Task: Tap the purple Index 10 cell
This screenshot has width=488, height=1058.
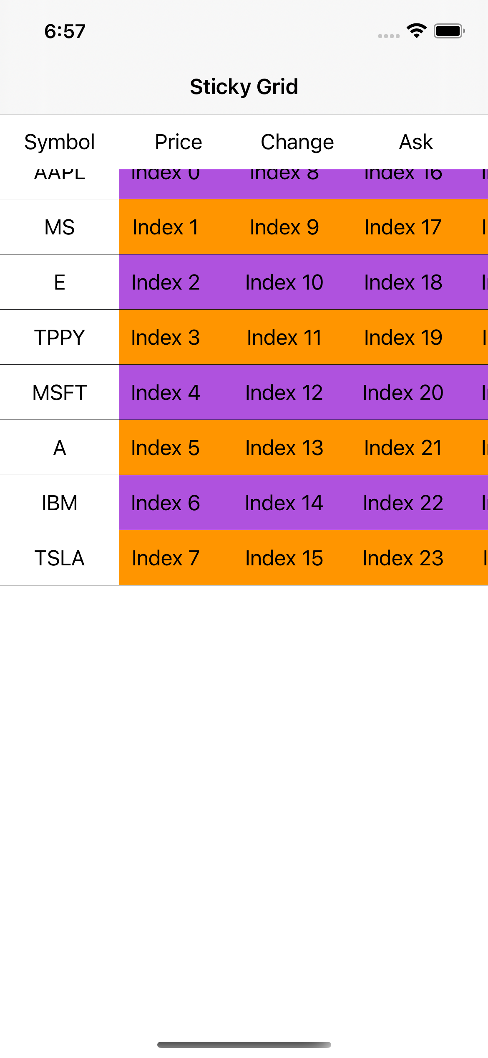Action: 284,282
